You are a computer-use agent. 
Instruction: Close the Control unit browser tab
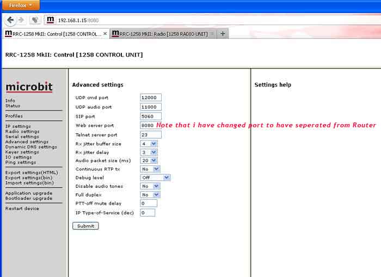105,34
